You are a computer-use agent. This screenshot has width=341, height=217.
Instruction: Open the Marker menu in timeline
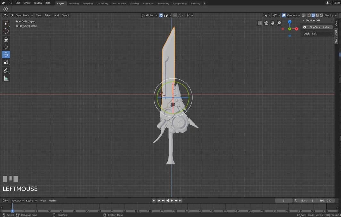tap(53, 200)
